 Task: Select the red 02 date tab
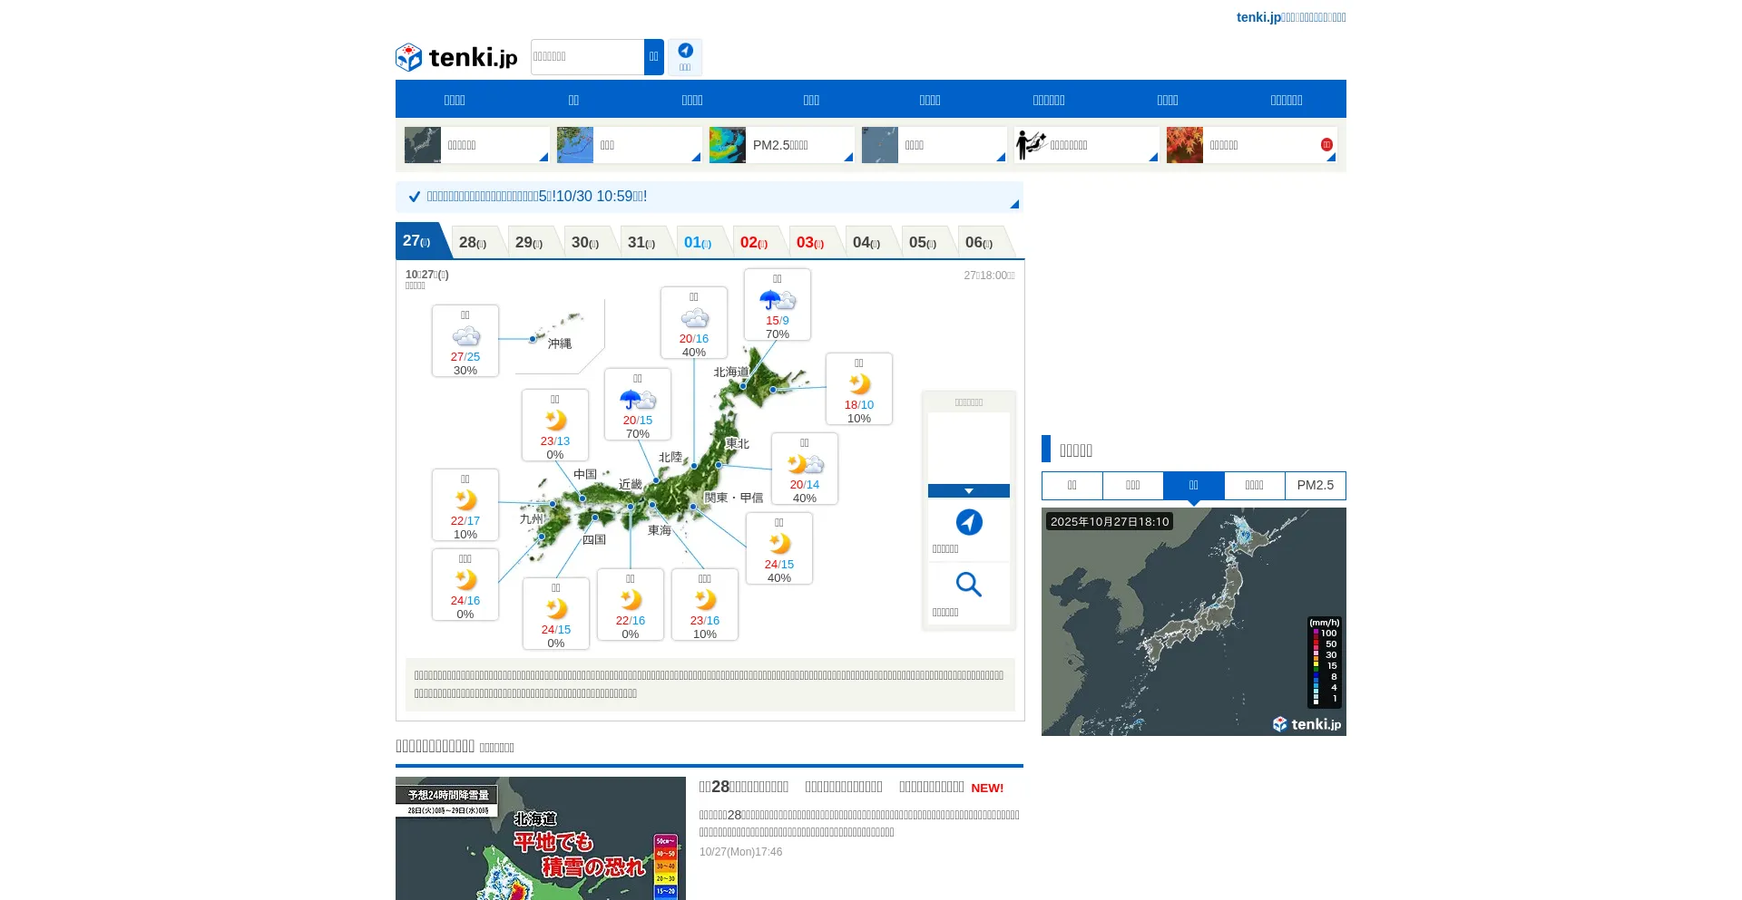pos(754,243)
